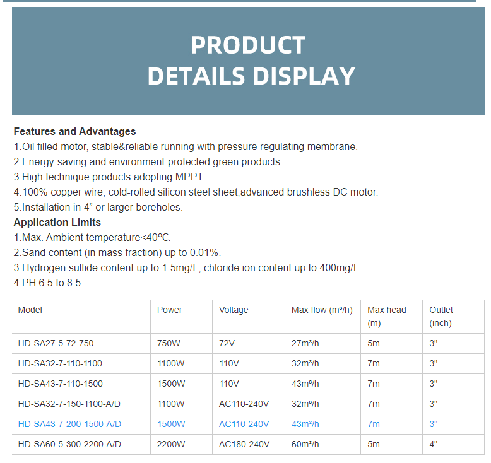Click the 72V voltage cell
The height and width of the screenshot is (463, 491).
point(227,344)
